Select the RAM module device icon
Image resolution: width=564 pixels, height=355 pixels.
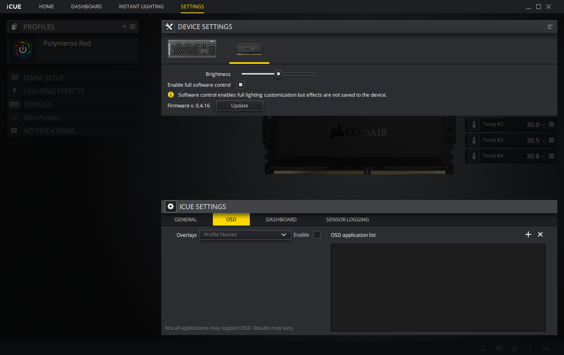(x=249, y=49)
